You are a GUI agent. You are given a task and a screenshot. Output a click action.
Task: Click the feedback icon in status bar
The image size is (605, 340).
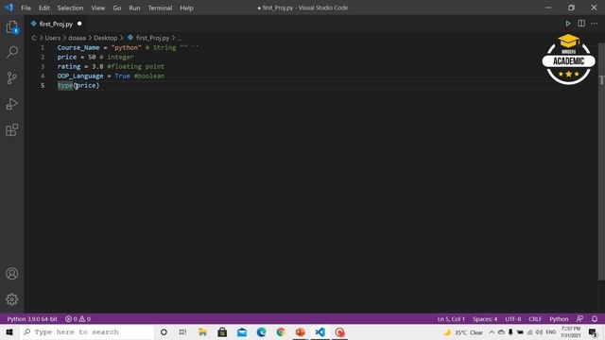tap(579, 319)
